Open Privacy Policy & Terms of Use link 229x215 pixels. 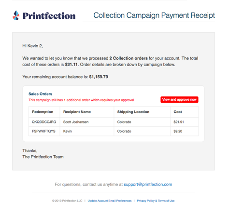tap(156, 201)
